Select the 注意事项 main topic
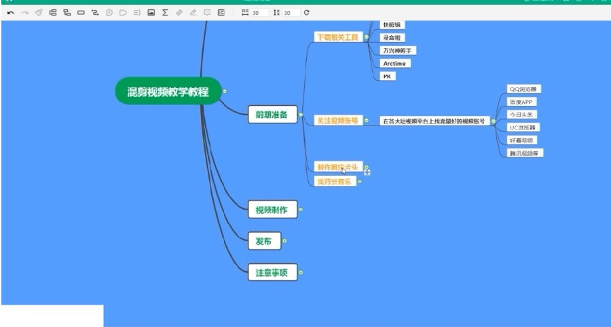This screenshot has height=327, width=611. (x=272, y=273)
